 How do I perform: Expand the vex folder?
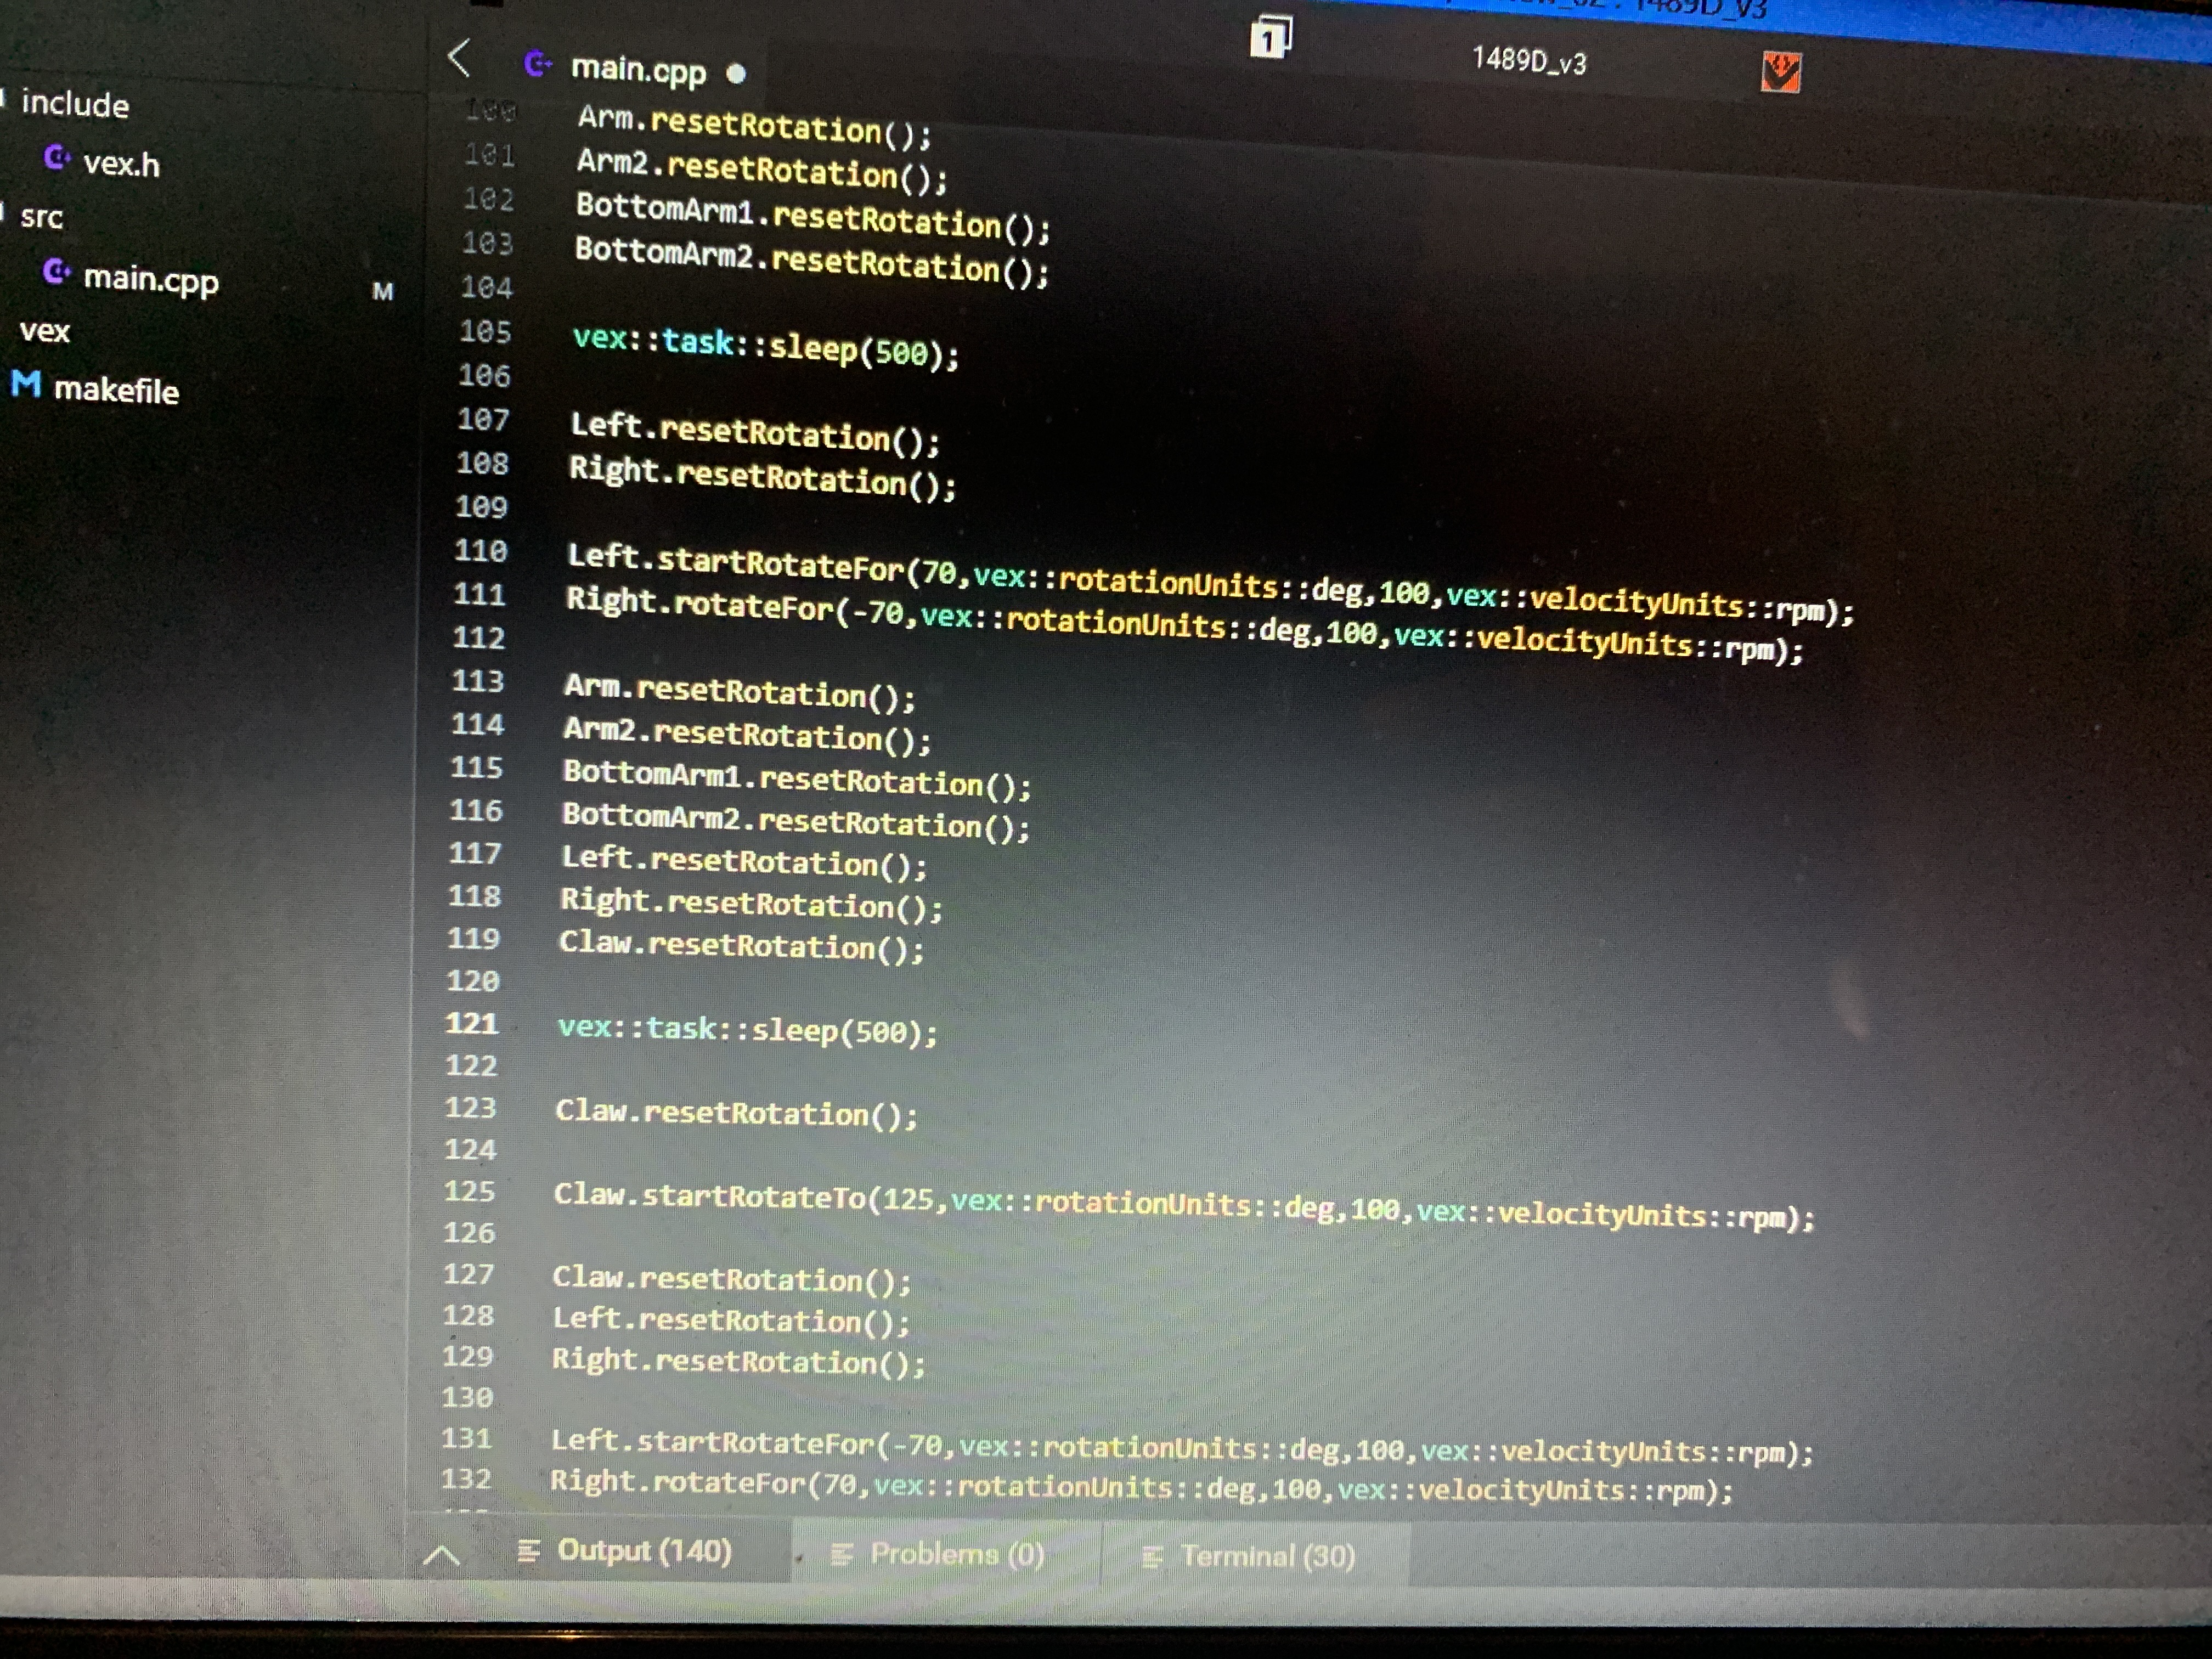45,331
